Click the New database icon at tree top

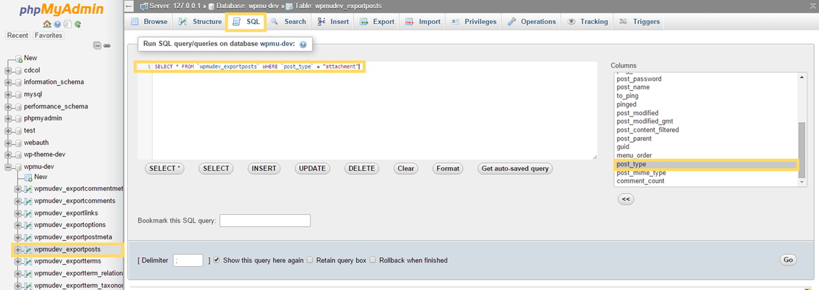(x=18, y=59)
